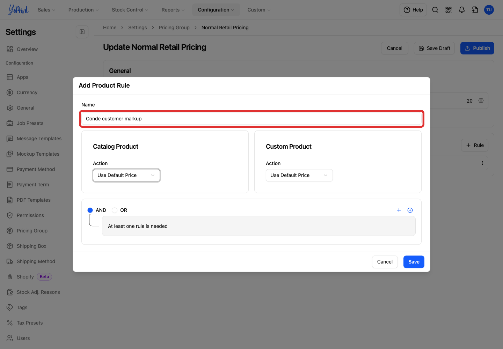Click the YoPrint logo
Image resolution: width=503 pixels, height=349 pixels.
click(19, 10)
